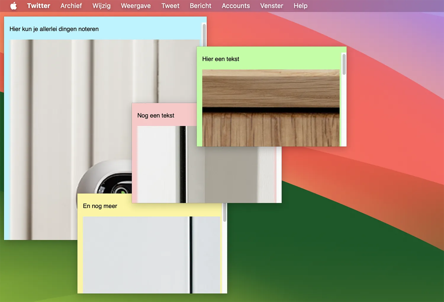Click the 'Hier een tekst' note text
Viewport: 444px width, 302px height.
pyautogui.click(x=221, y=59)
